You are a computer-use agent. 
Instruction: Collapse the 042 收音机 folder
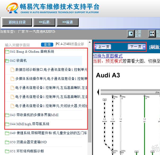coord(18,60)
